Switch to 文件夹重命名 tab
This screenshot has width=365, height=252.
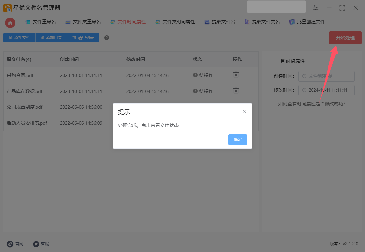[x=83, y=22]
